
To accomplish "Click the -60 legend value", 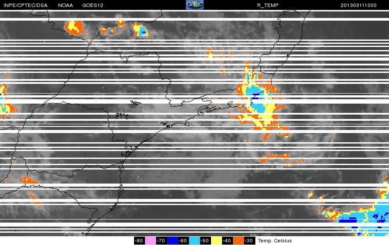I will pyautogui.click(x=183, y=241).
